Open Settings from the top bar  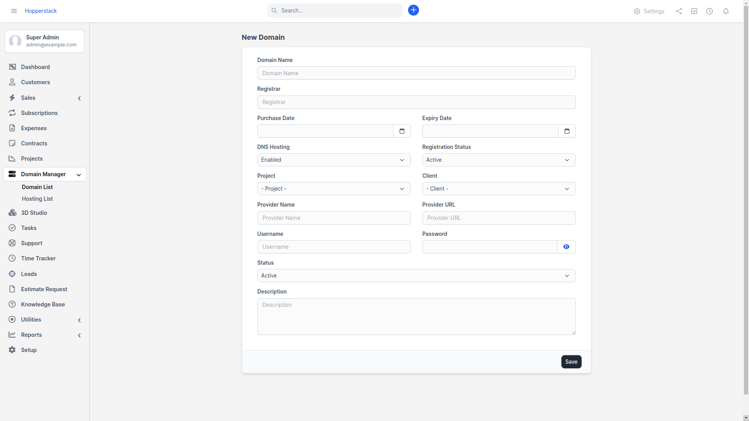(649, 11)
